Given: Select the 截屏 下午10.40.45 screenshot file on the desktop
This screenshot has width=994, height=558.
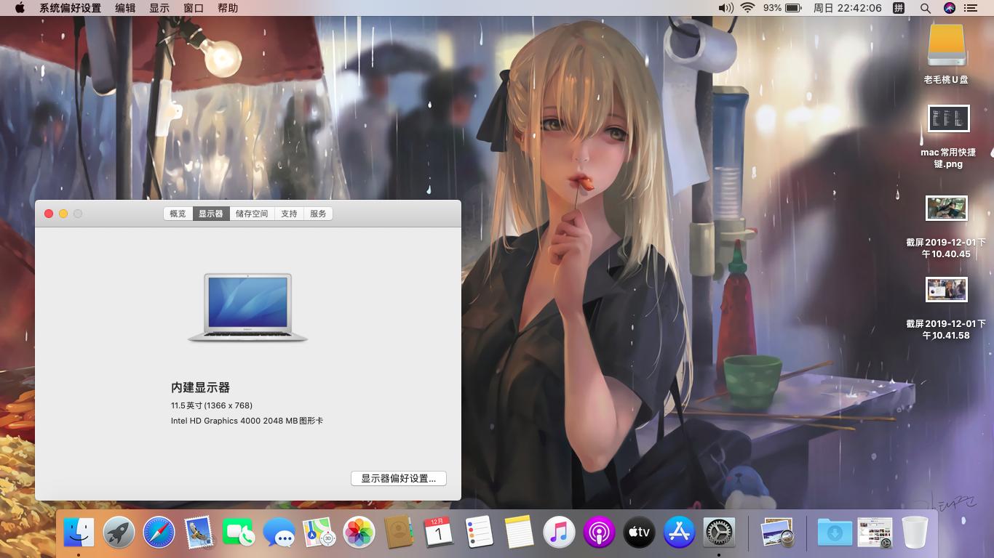Looking at the screenshot, I should pyautogui.click(x=946, y=227).
